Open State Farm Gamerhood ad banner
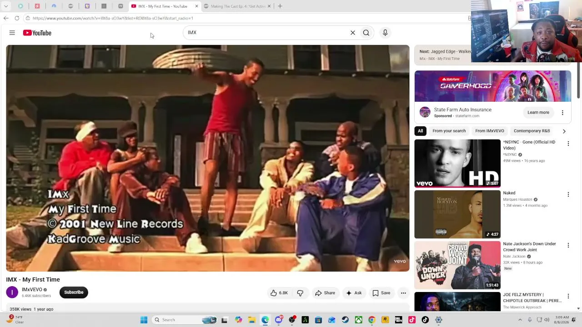The width and height of the screenshot is (582, 327). click(x=493, y=86)
